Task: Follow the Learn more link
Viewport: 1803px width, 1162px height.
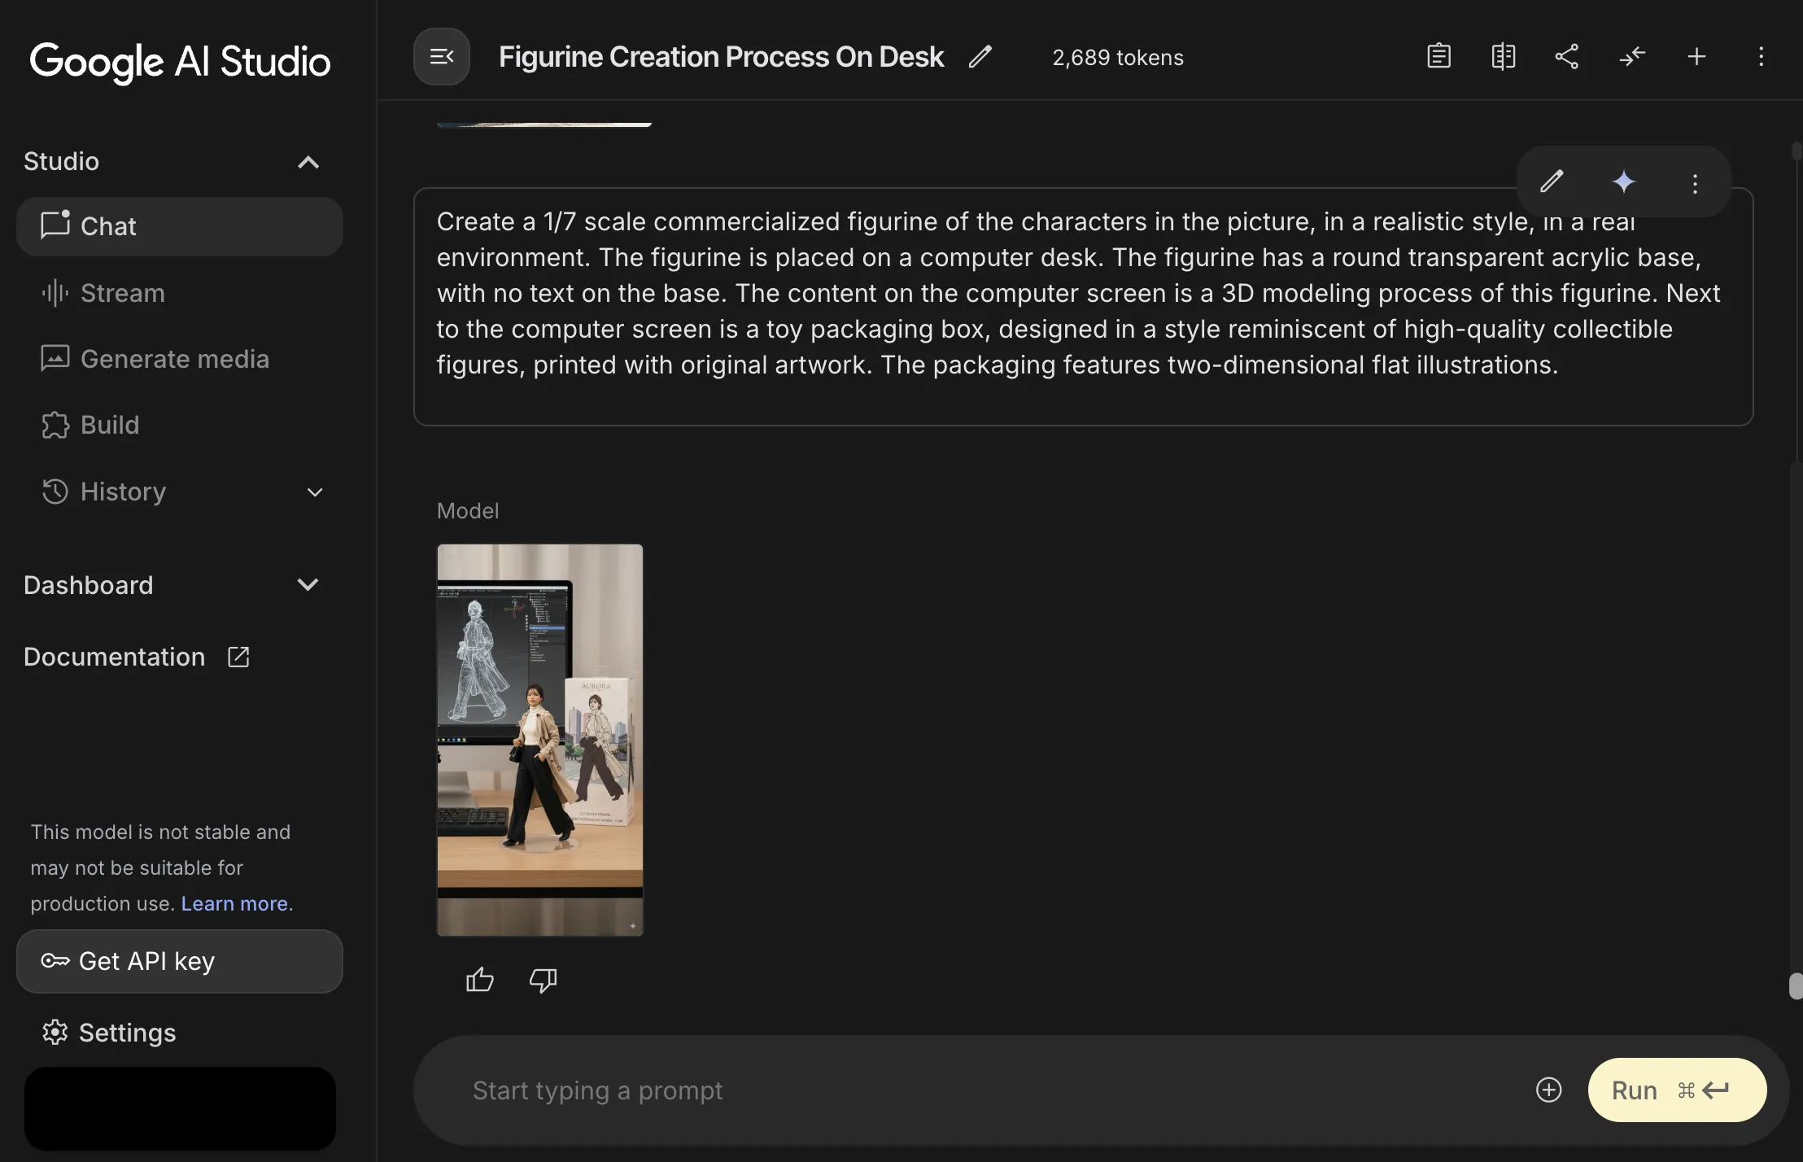Action: coord(234,904)
